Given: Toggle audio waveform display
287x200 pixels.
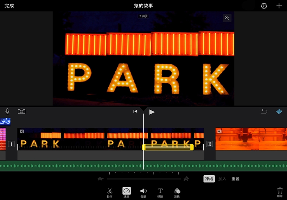Looking at the screenshot, I should coord(279,111).
